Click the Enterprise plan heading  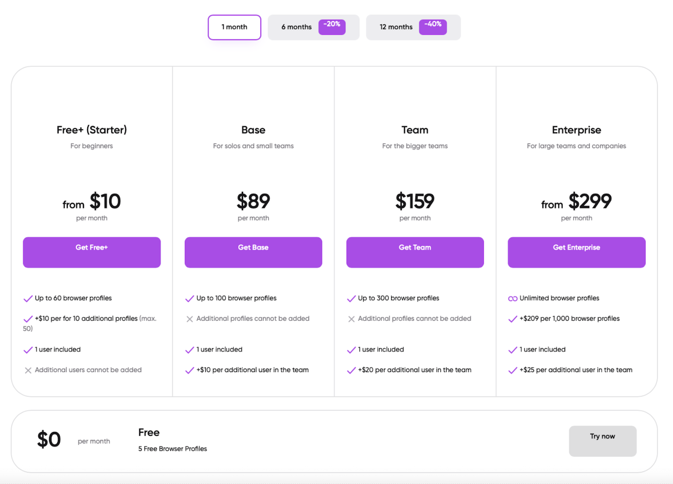pyautogui.click(x=576, y=130)
